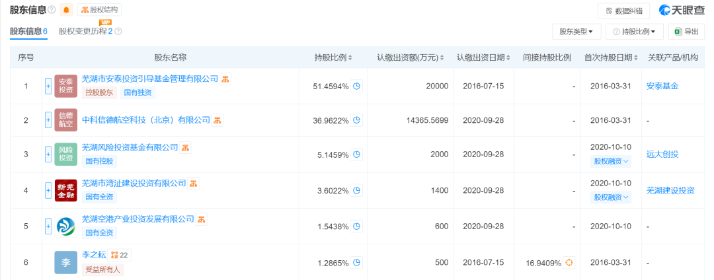
Task: Click 信德航空 company logo thumbnail
Action: [66, 120]
